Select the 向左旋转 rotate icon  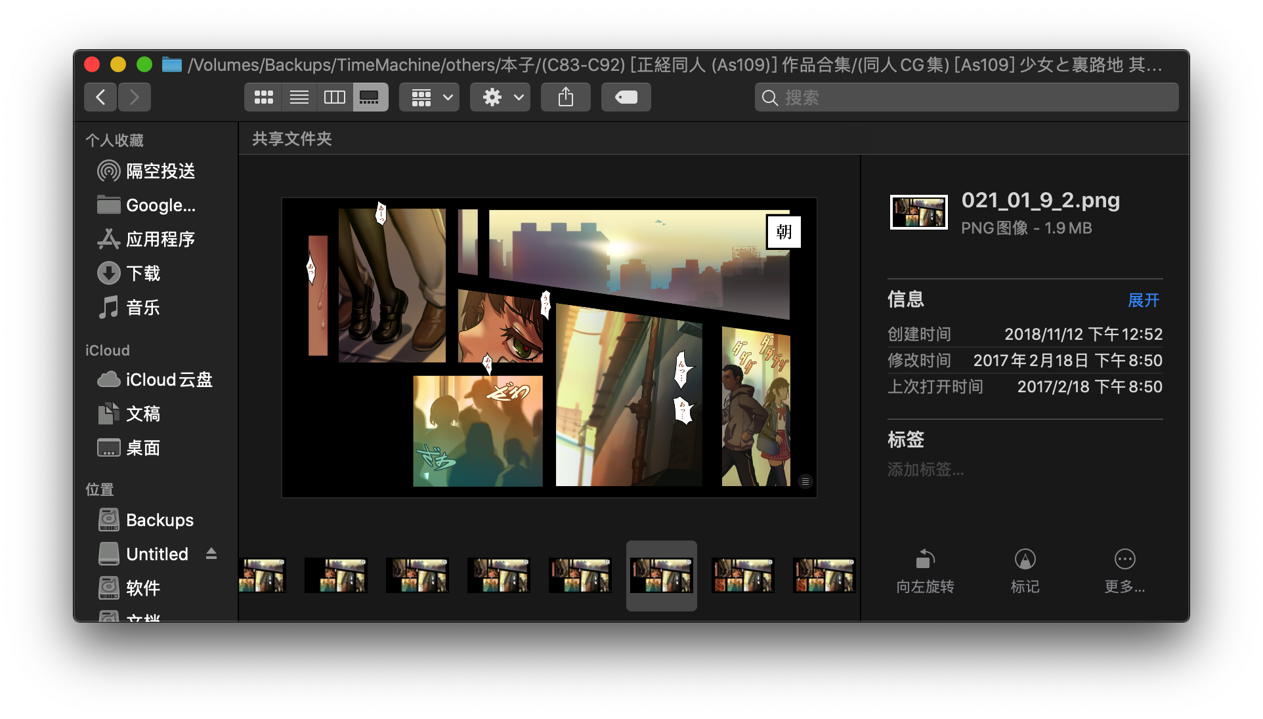[924, 569]
